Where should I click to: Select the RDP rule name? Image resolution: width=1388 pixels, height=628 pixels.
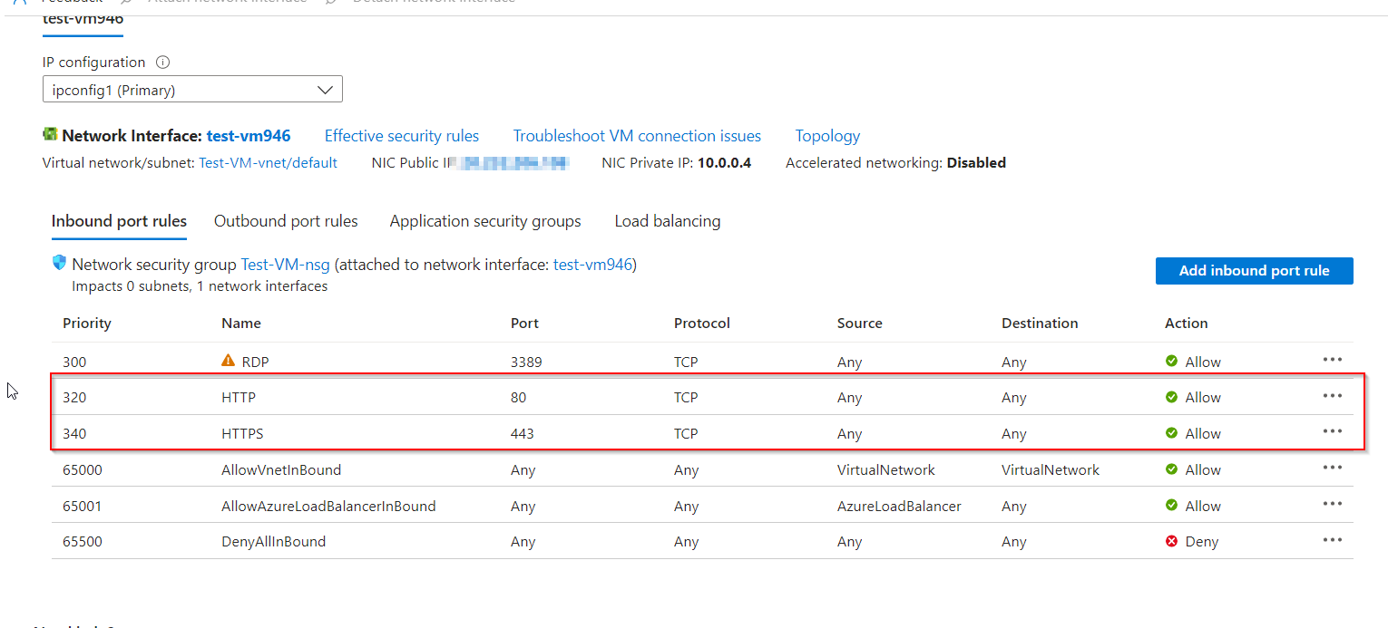[255, 362]
